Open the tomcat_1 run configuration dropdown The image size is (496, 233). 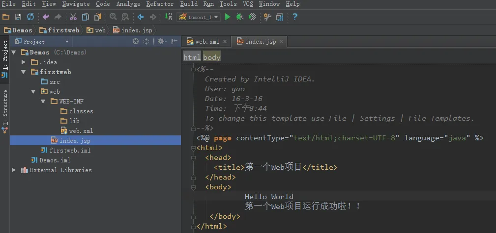click(199, 17)
